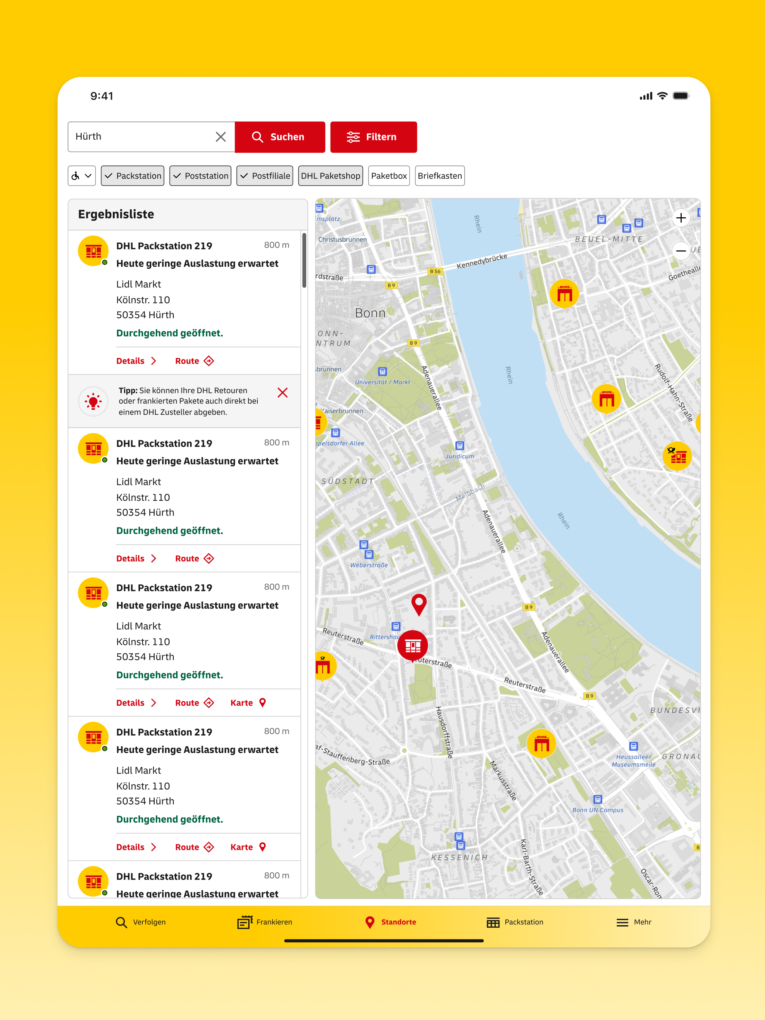Toggle the DHL Paketshop filter chip
Screen dimensions: 765x1020
click(330, 176)
